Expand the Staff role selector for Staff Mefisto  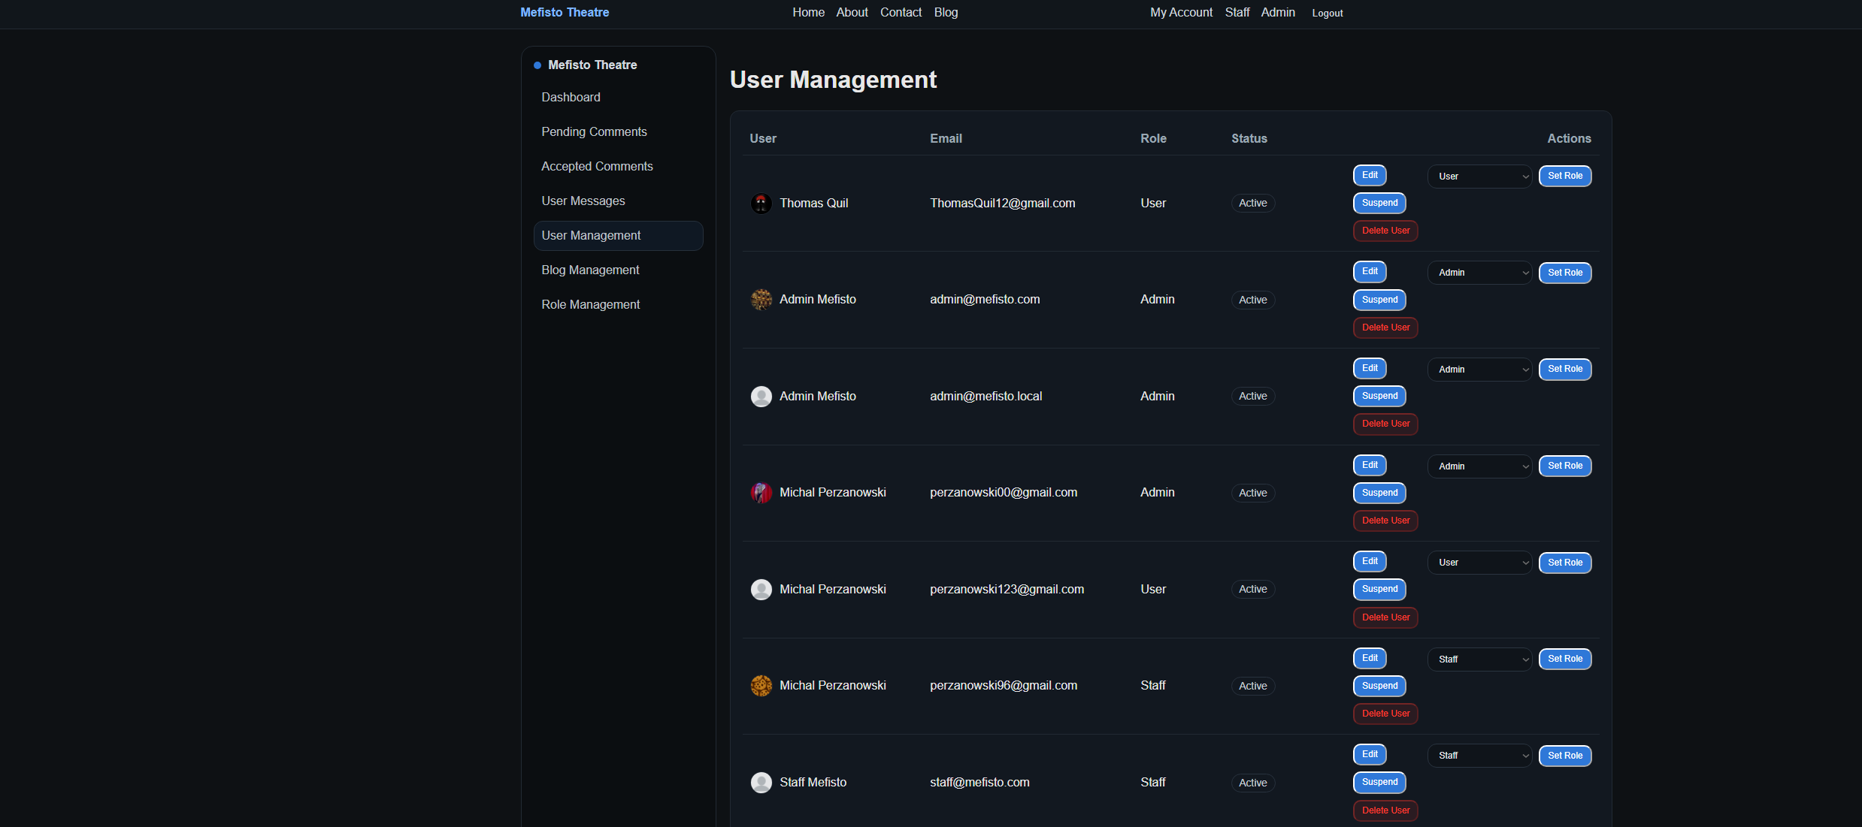[1479, 755]
